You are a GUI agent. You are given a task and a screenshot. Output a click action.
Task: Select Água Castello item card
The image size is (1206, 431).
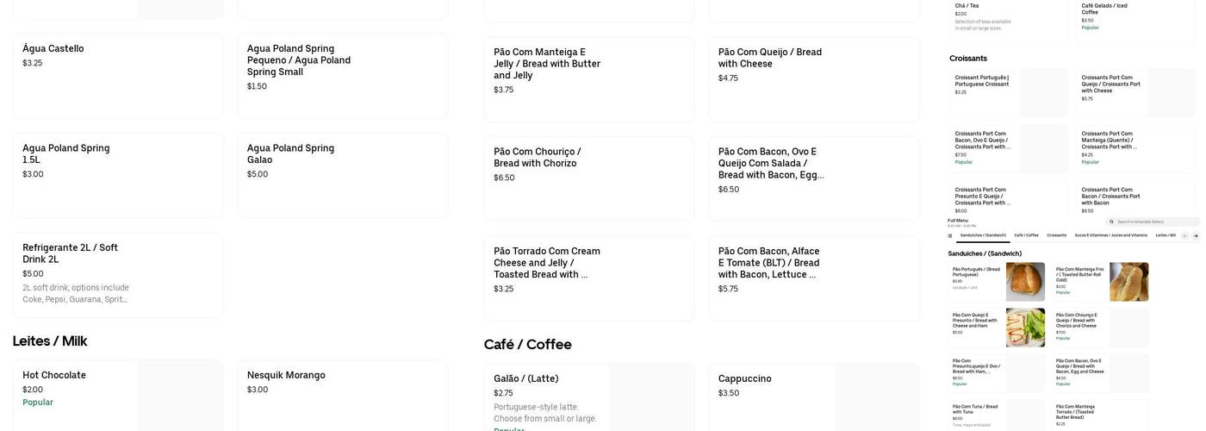(x=117, y=76)
